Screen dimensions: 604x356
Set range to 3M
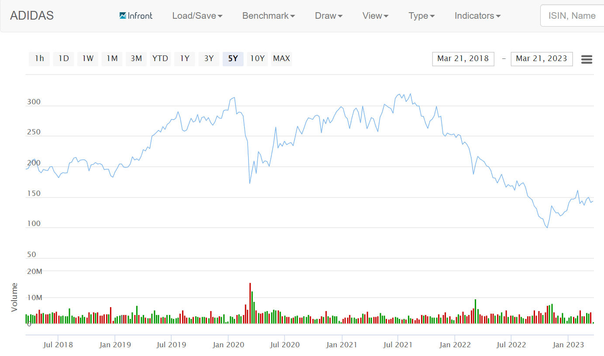click(136, 58)
